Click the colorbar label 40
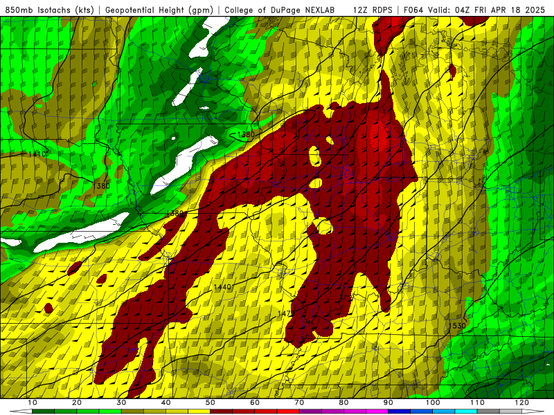554x415 pixels. coord(166,403)
